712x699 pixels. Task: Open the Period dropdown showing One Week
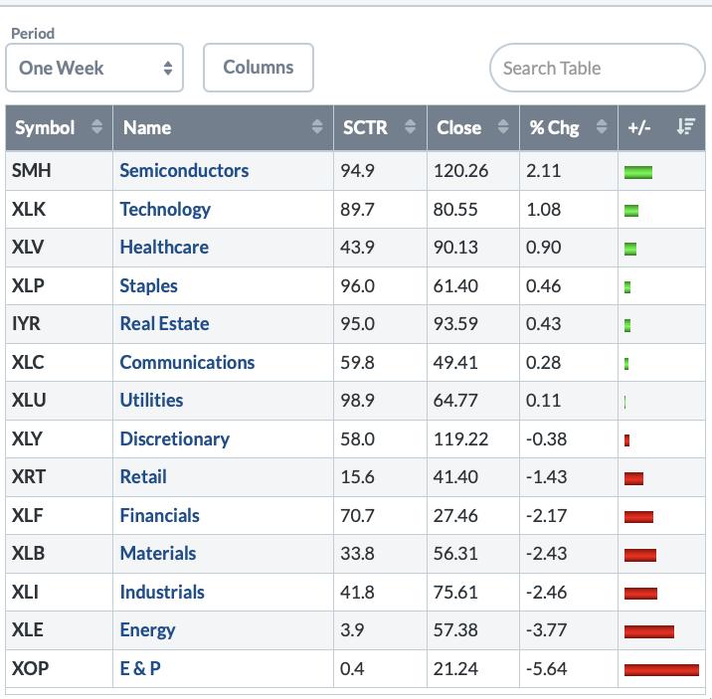click(94, 68)
